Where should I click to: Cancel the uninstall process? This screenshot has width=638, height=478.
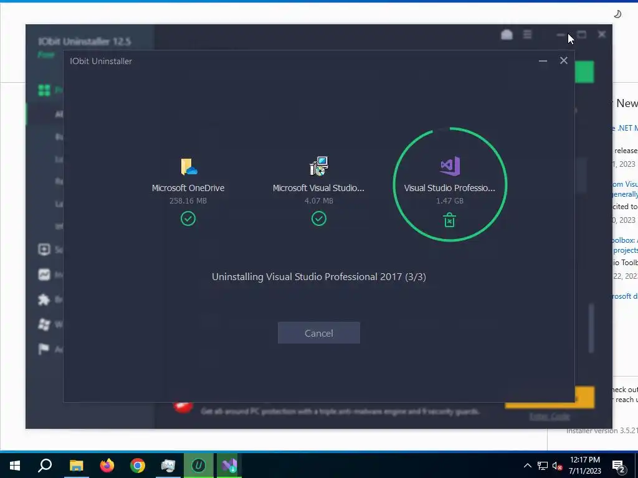(318, 333)
